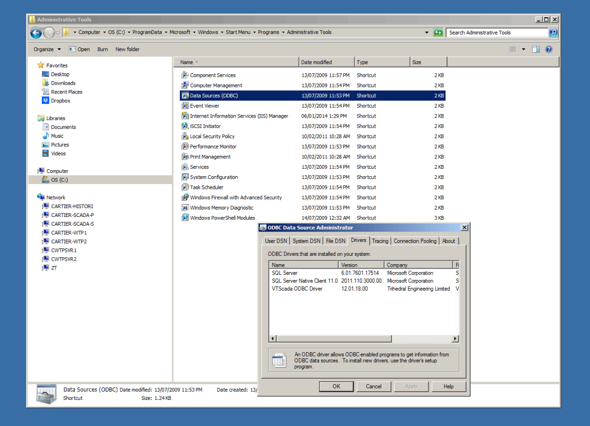
Task: Switch to the System DSN tab
Action: click(x=306, y=241)
